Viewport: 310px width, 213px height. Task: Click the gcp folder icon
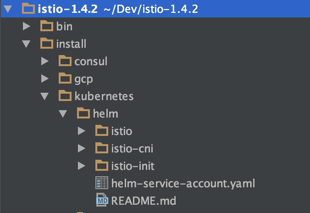65,78
